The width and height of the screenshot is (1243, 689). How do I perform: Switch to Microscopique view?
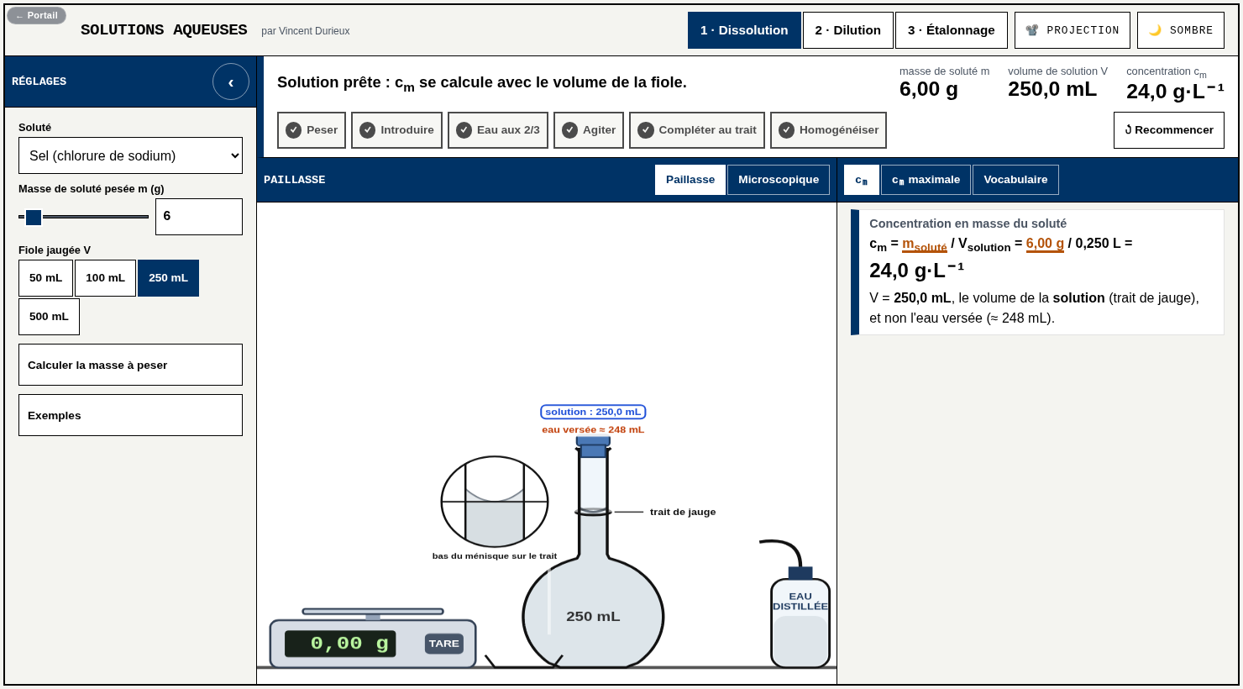[x=779, y=180]
